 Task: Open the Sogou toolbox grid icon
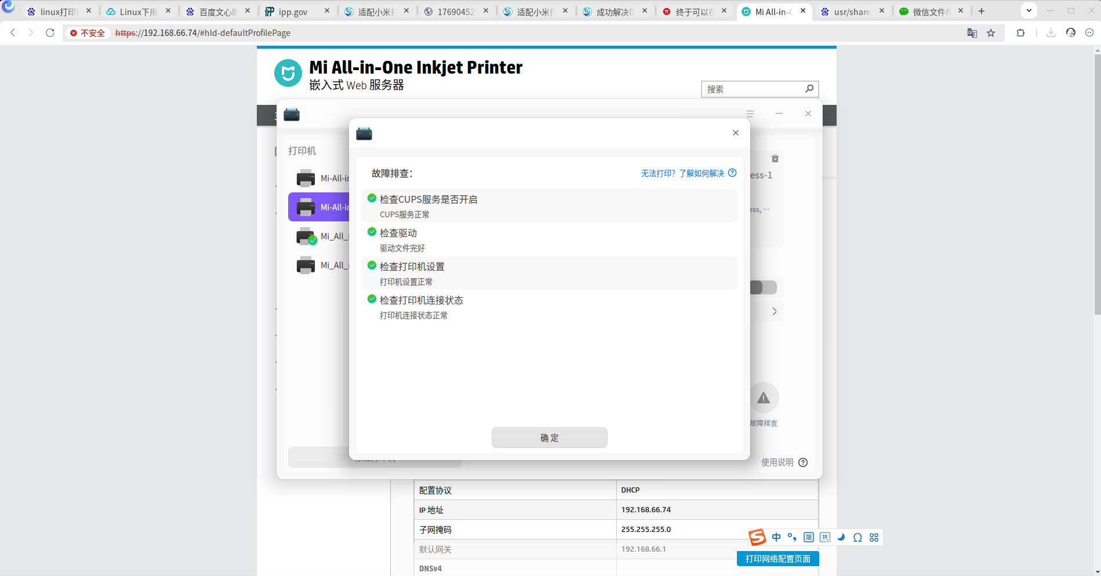[874, 538]
